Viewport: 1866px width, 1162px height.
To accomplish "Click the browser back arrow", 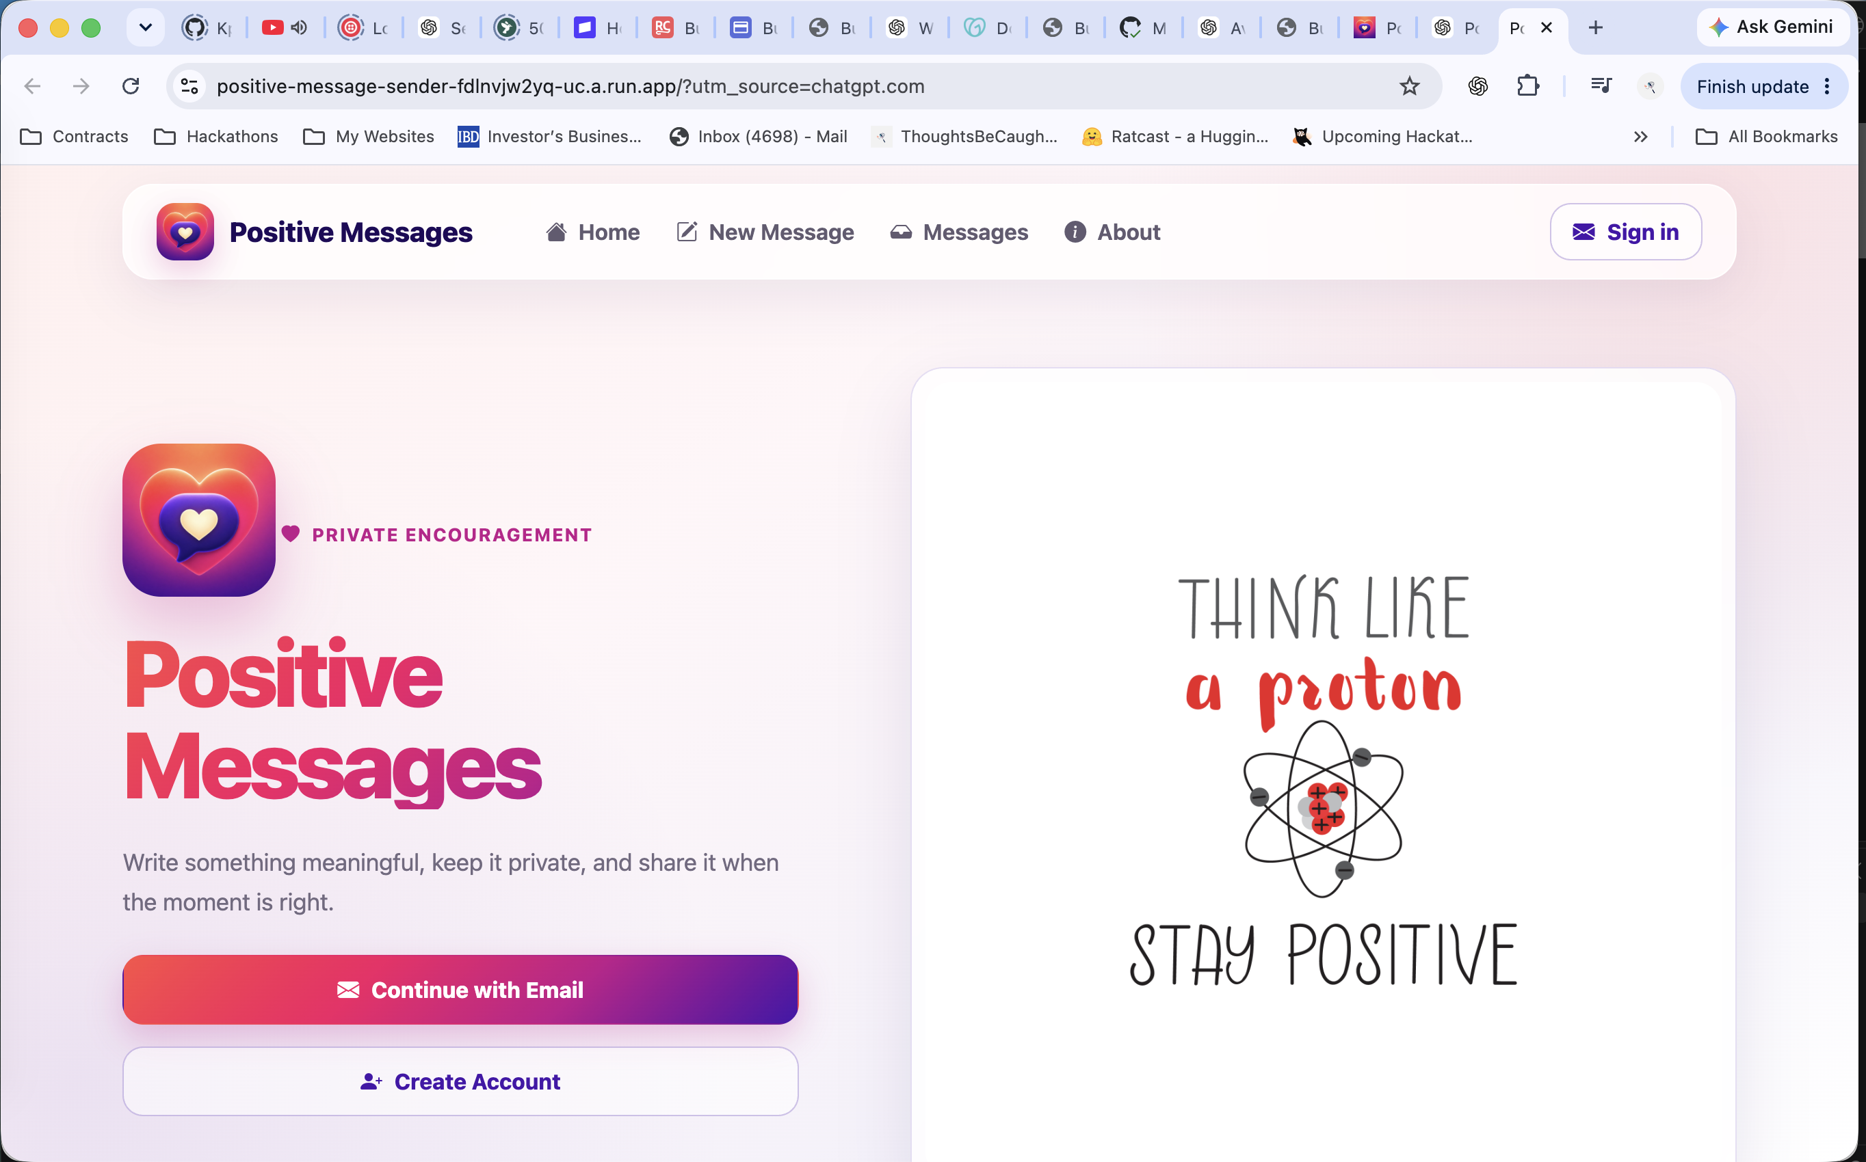I will (32, 86).
